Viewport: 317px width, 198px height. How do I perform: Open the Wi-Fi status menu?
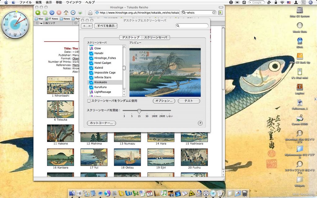point(282,2)
